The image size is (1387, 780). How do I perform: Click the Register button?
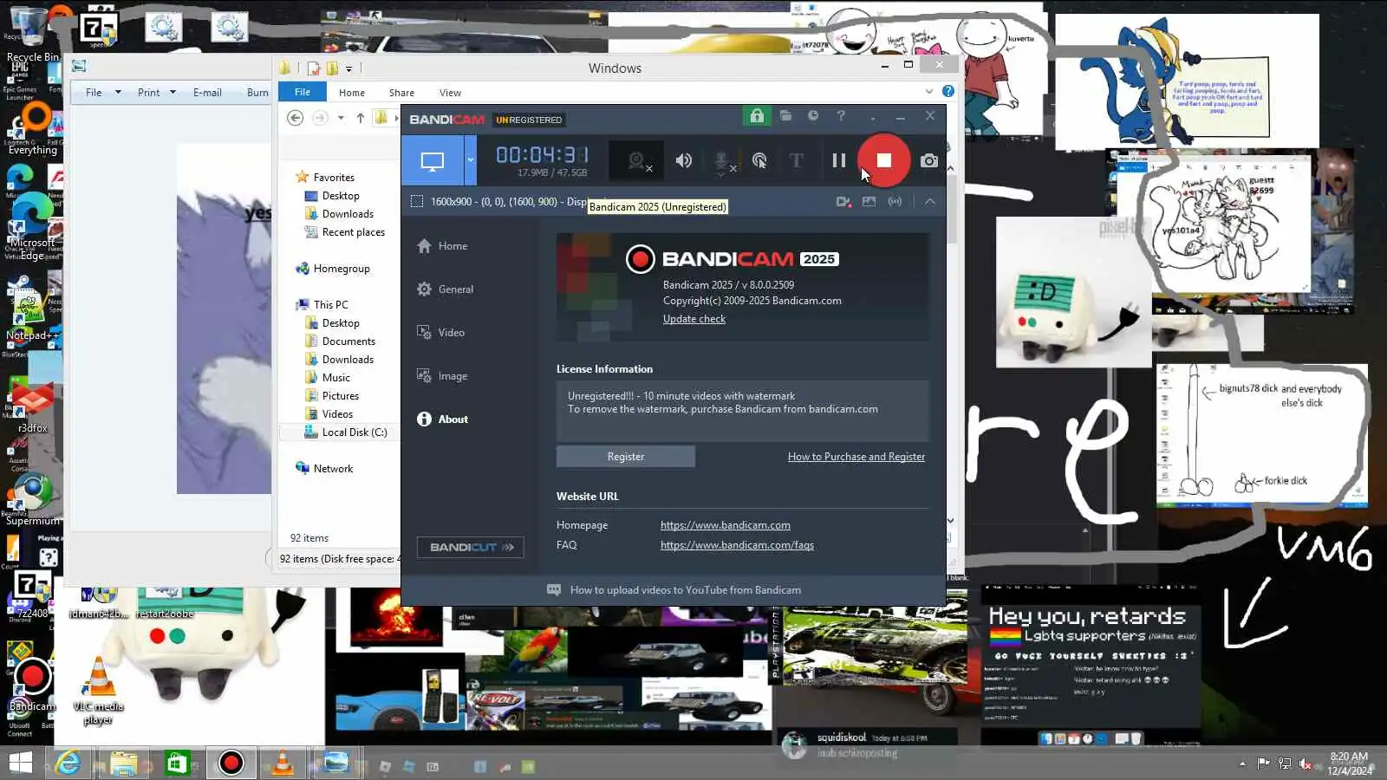(626, 457)
